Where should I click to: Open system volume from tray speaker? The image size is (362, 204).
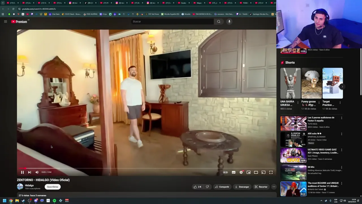coord(344,201)
